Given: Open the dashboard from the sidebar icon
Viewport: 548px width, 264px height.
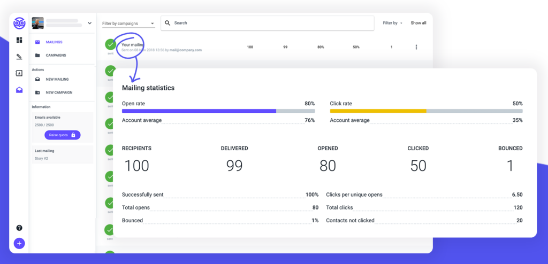Looking at the screenshot, I should pyautogui.click(x=19, y=40).
